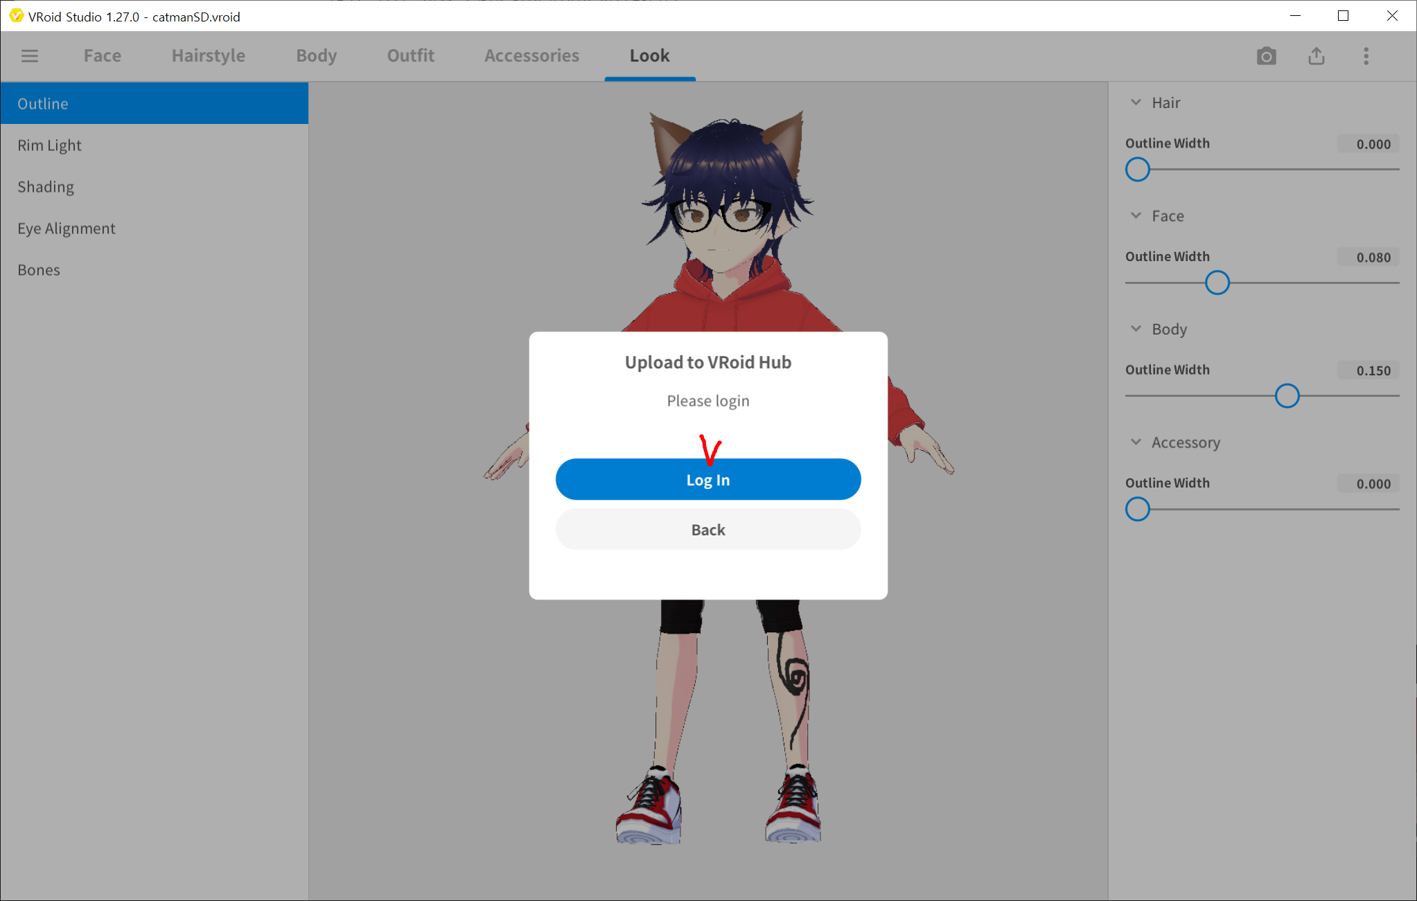This screenshot has height=901, width=1417.
Task: Collapse the Face outline section
Action: 1136,216
